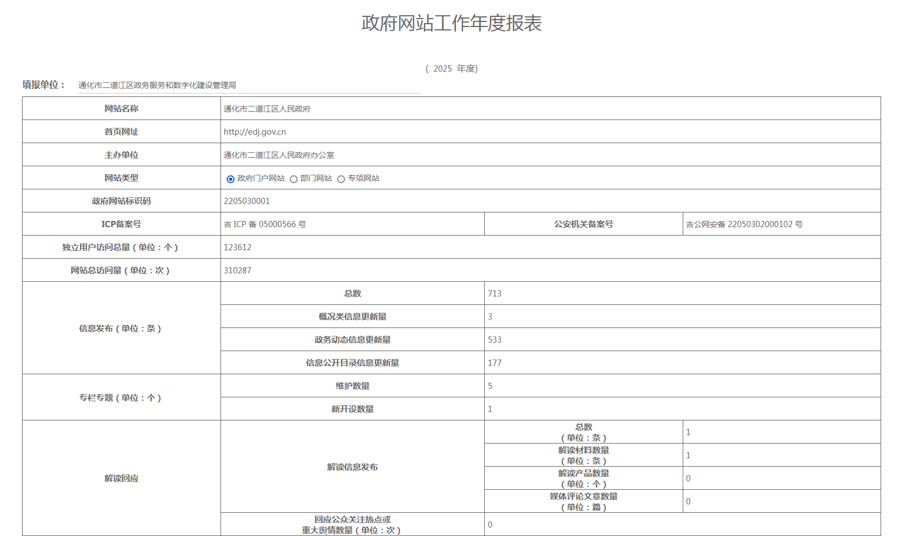The width and height of the screenshot is (902, 536).
Task: Click the 信息公开目录信息更新量 value 177
Action: (x=495, y=363)
